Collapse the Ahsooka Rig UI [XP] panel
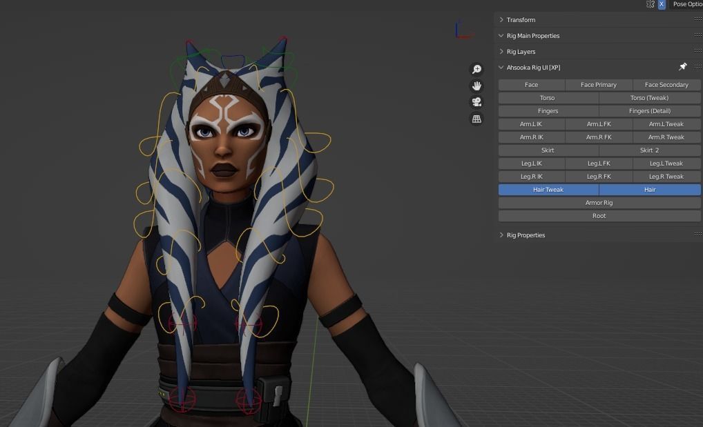Viewport: 703px width, 427px height. [533, 67]
